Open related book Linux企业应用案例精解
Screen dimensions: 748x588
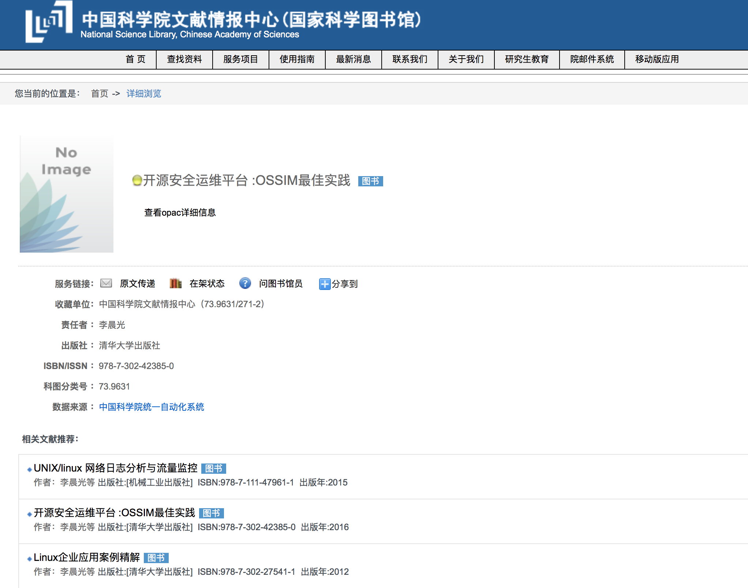click(x=87, y=557)
